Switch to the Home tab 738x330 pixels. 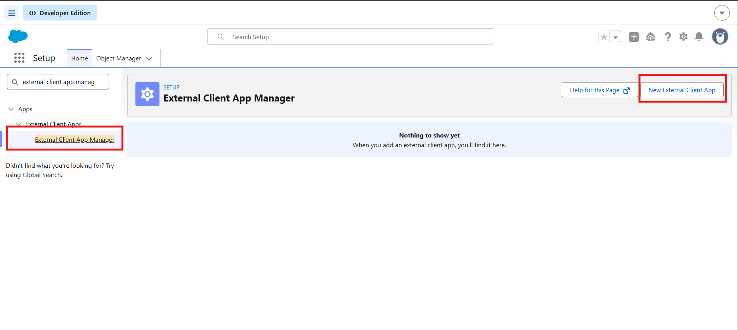coord(80,58)
